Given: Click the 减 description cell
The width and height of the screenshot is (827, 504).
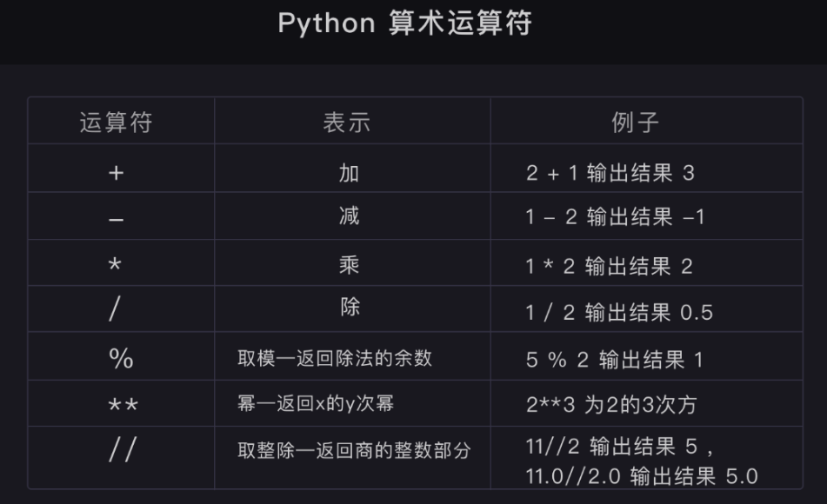Looking at the screenshot, I should point(349,216).
